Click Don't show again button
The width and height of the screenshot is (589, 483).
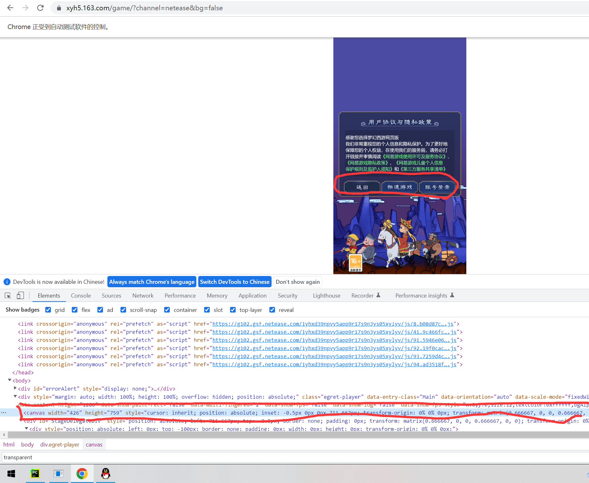(298, 282)
